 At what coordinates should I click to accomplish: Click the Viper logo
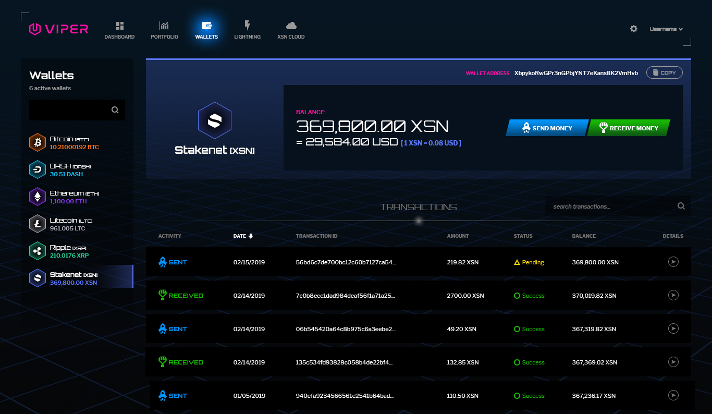pos(58,29)
